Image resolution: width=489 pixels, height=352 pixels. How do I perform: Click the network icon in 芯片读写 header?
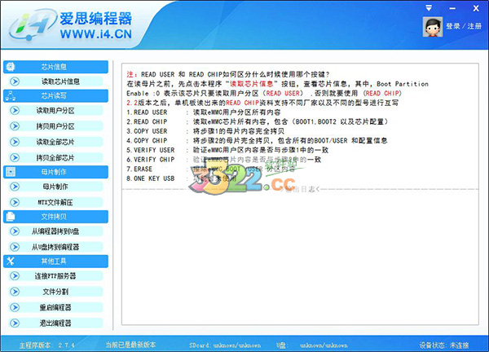[11, 95]
